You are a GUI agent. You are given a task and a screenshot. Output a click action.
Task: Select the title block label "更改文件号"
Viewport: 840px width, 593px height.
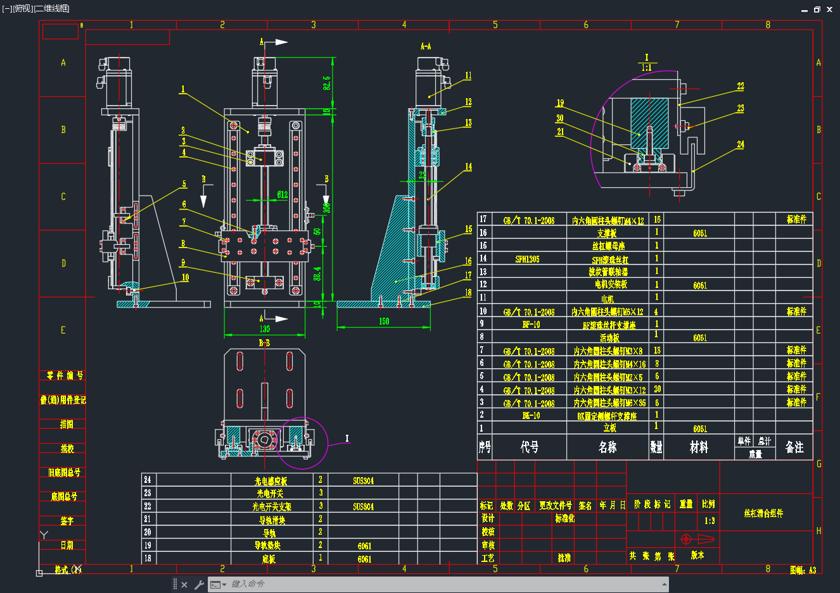click(x=556, y=506)
